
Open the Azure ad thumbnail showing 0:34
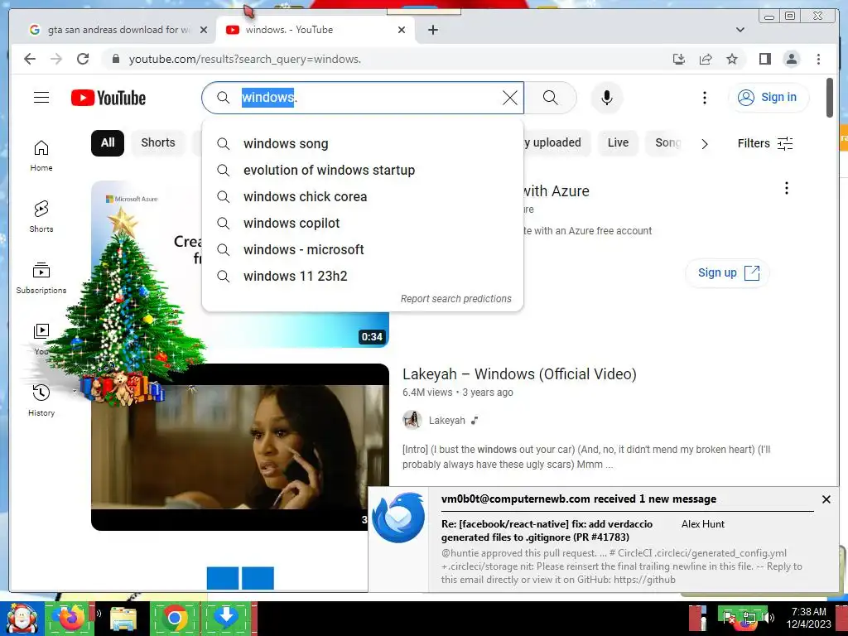pyautogui.click(x=239, y=263)
